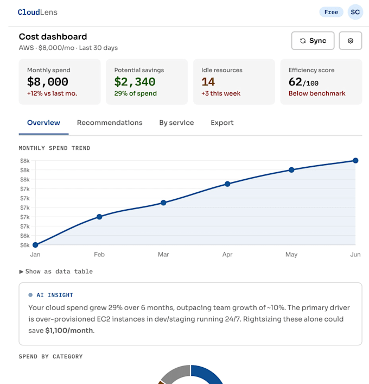The width and height of the screenshot is (369, 384).
Task: Click the '+12% vs last mo.' text
Action: 52,93
